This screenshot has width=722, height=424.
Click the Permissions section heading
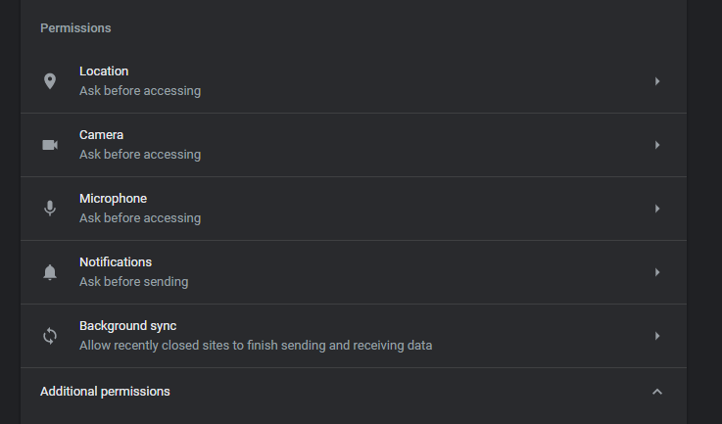(x=75, y=28)
